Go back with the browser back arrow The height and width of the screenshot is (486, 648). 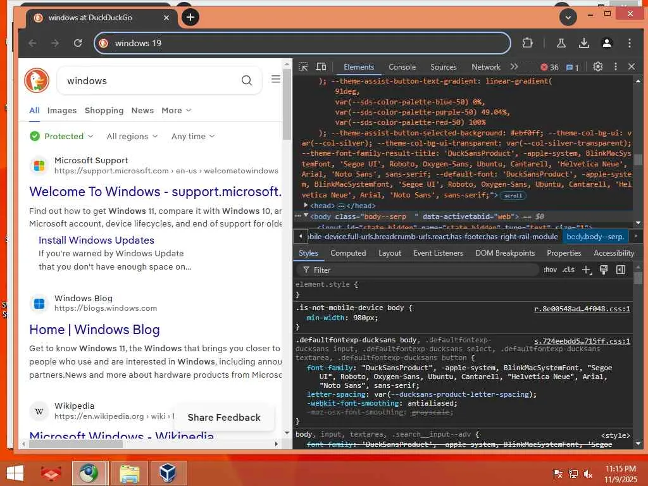coord(32,43)
